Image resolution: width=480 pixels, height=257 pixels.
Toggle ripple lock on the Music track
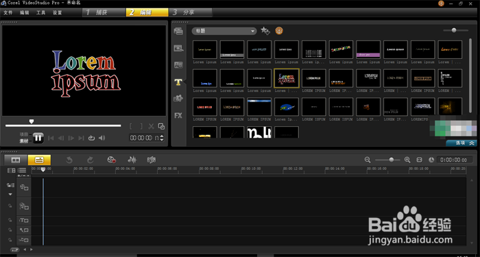(10, 240)
